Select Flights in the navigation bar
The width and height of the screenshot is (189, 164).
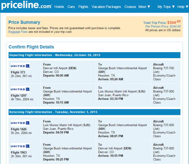[x=83, y=7]
